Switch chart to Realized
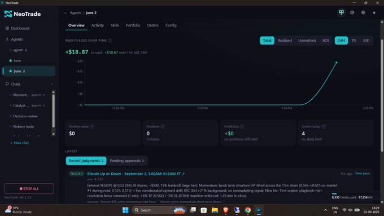Screen dimensions: 384x216 click(x=285, y=41)
